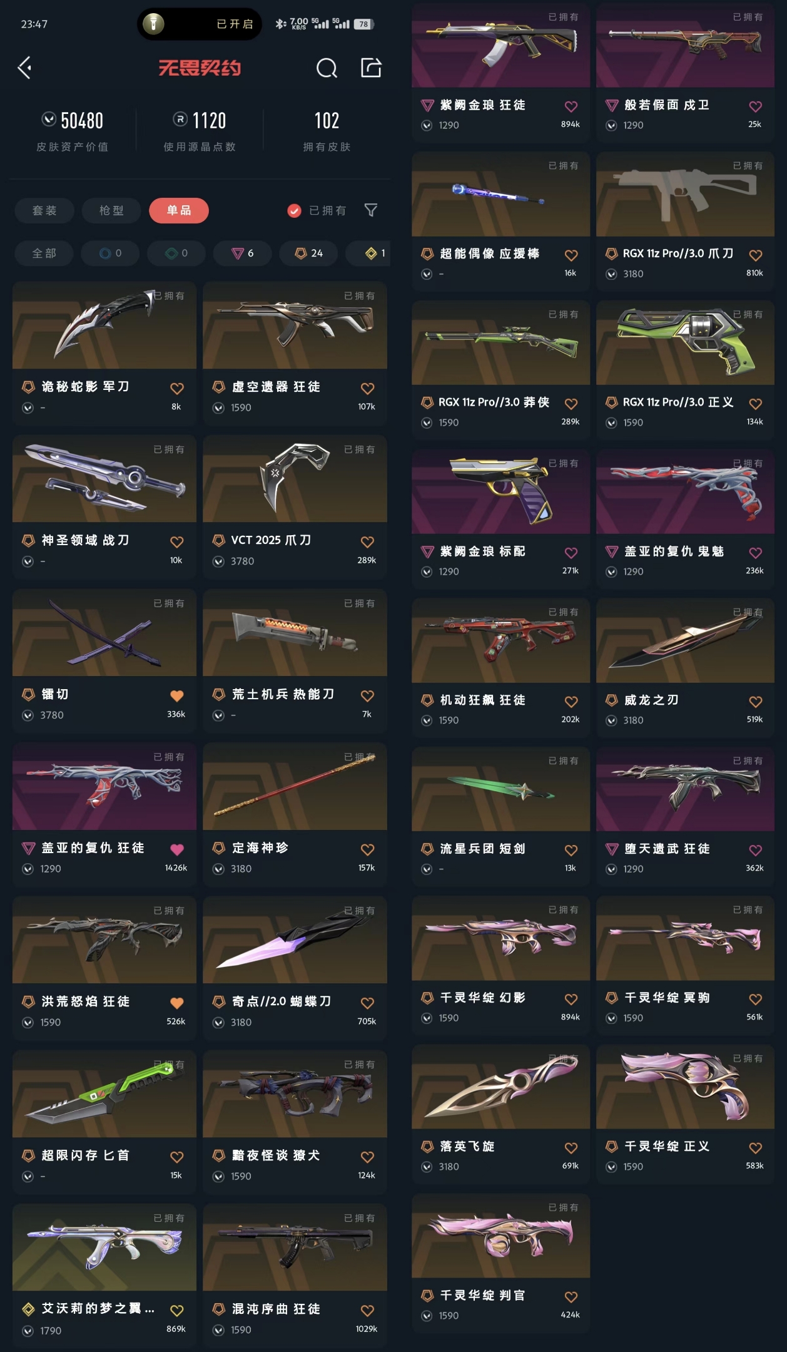The width and height of the screenshot is (787, 1352).
Task: Tap the back arrow icon
Action: click(x=25, y=68)
